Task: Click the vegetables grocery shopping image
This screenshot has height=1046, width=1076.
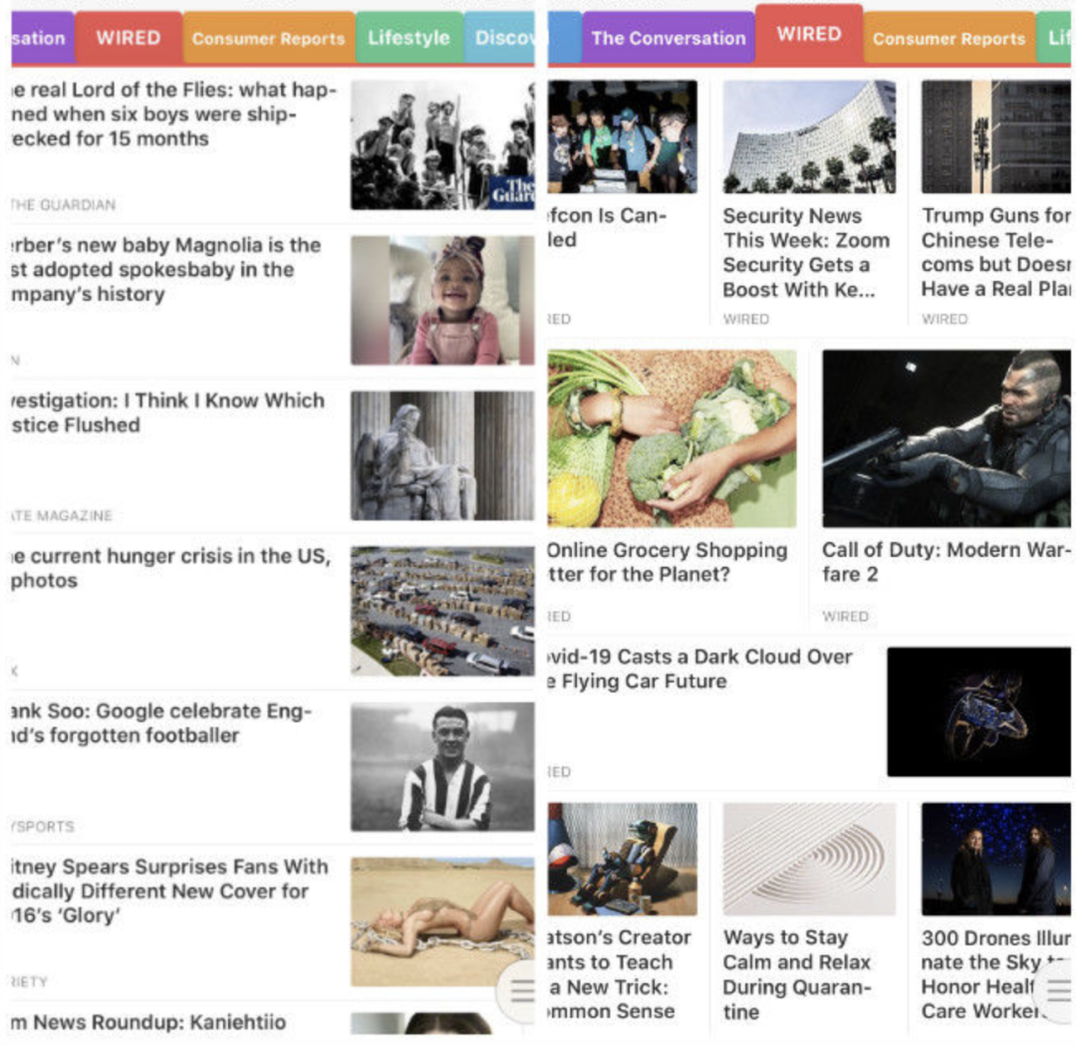Action: [x=672, y=437]
